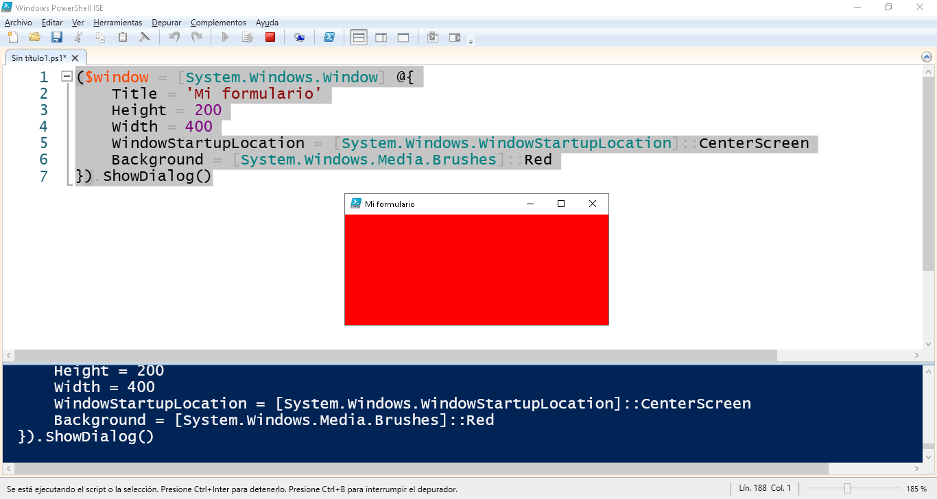
Task: Click the Open script folder icon
Action: [x=35, y=37]
